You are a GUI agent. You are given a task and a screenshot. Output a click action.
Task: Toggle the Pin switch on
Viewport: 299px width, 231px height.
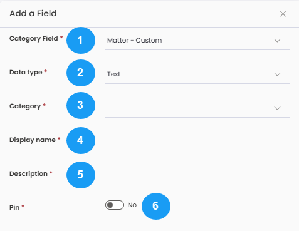115,205
